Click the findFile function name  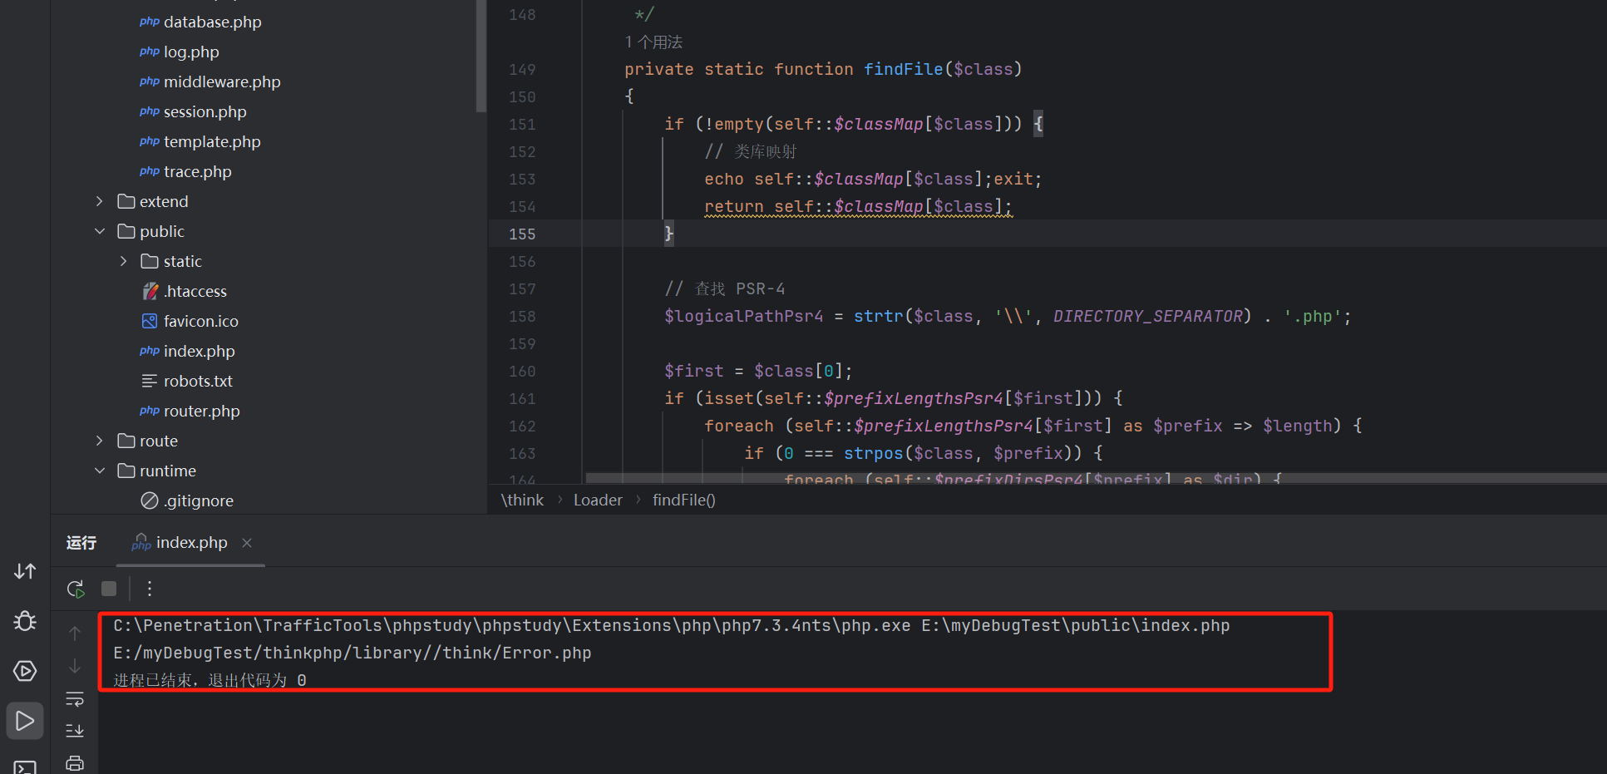tap(904, 69)
